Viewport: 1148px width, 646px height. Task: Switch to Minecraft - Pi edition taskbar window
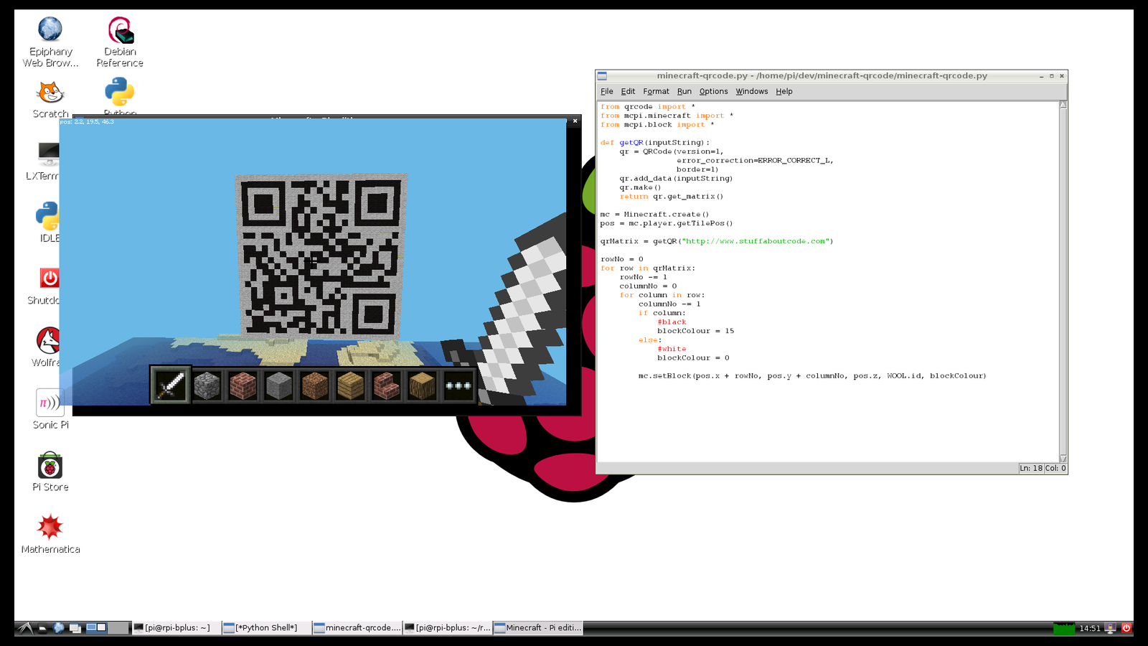click(538, 628)
